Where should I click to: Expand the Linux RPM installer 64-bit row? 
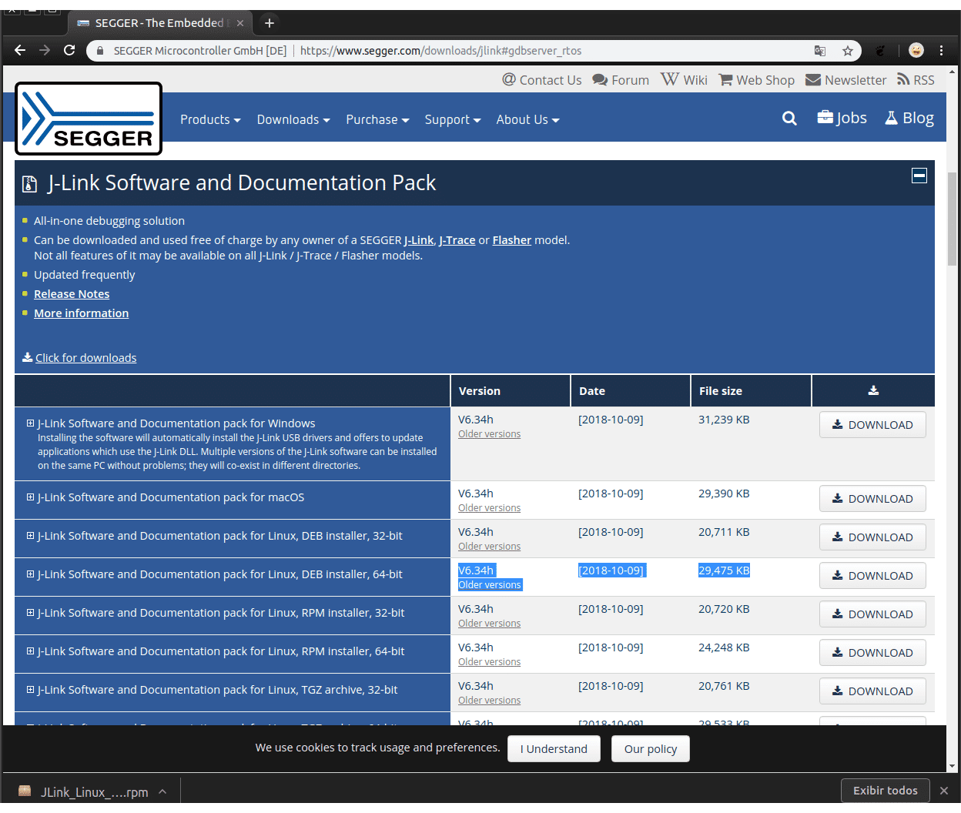pos(31,651)
